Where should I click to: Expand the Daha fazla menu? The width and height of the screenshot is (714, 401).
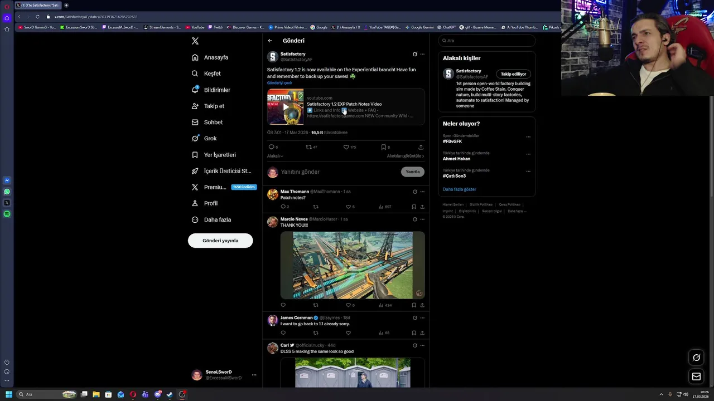211,219
